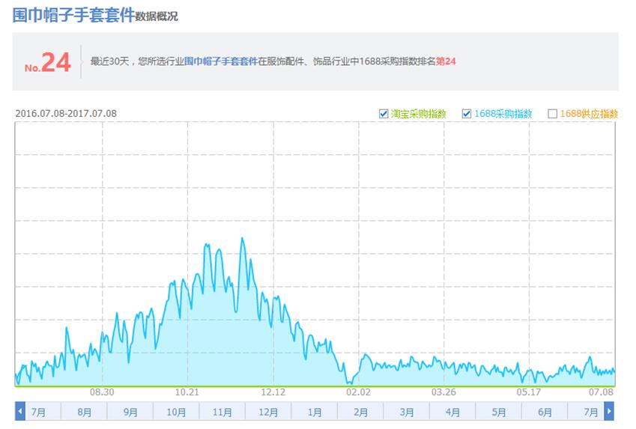Select the 8月 segment on the timeline
636x429 pixels.
tap(84, 412)
